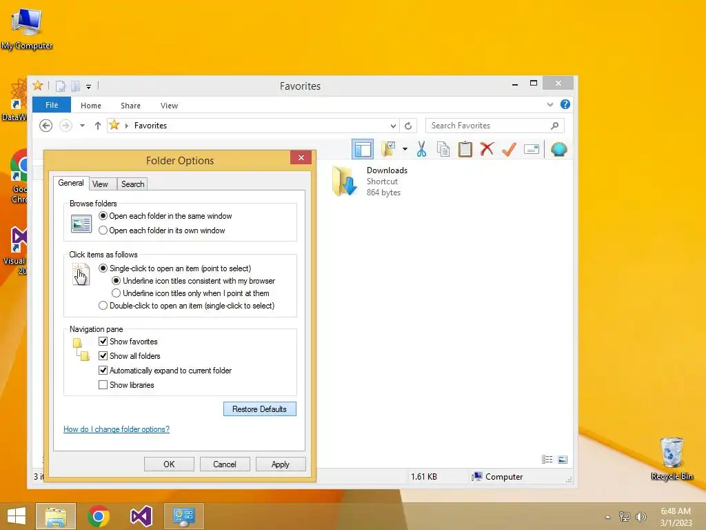Click the navigation pane layout toolbar icon
This screenshot has width=706, height=530.
coord(363,149)
